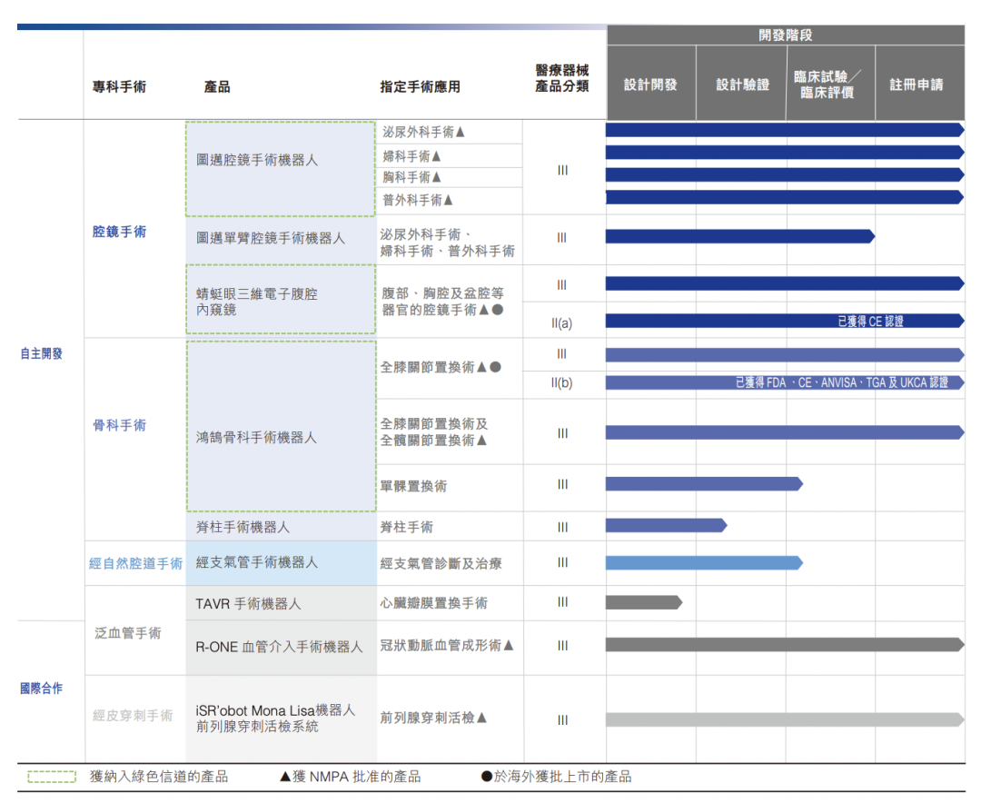Select the '獲 NMPA 批准的產品' legend text
Viewport: 981px width, 803px height.
(357, 777)
